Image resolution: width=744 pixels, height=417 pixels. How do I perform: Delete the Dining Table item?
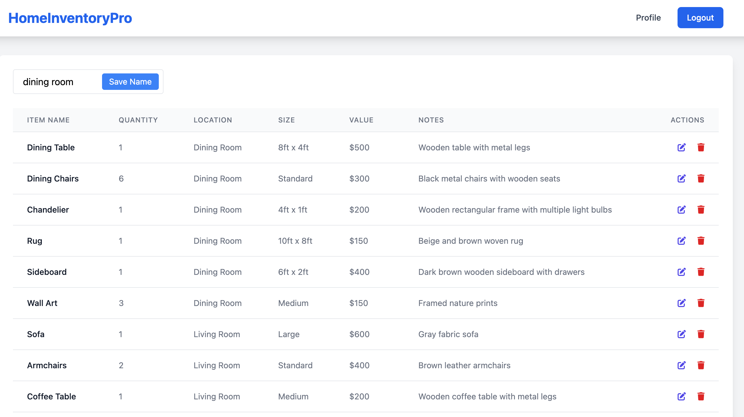(701, 147)
